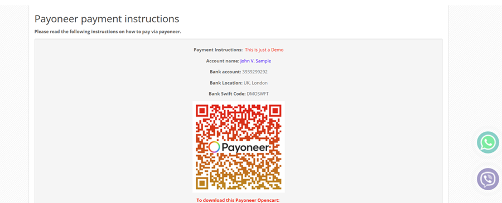Click the 'Account name:' label
The width and height of the screenshot is (502, 203).
click(223, 61)
